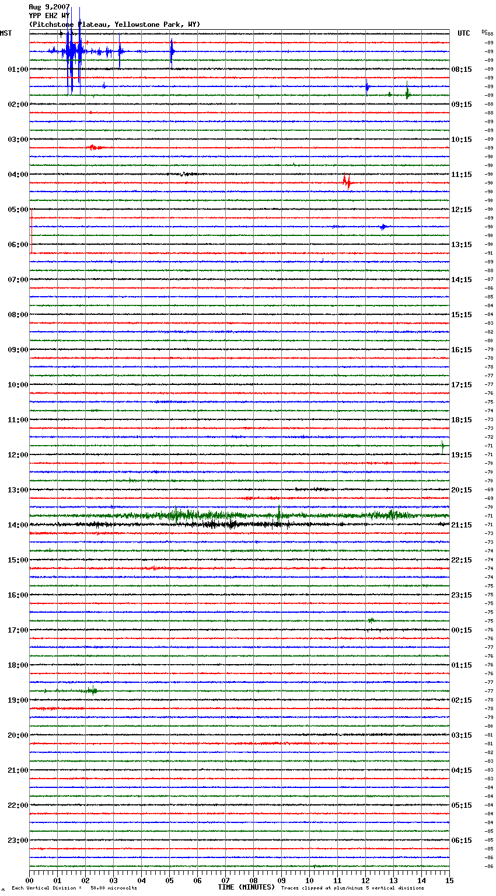Select the 02:00 MST hour label
The image size is (496, 896).
(x=18, y=104)
